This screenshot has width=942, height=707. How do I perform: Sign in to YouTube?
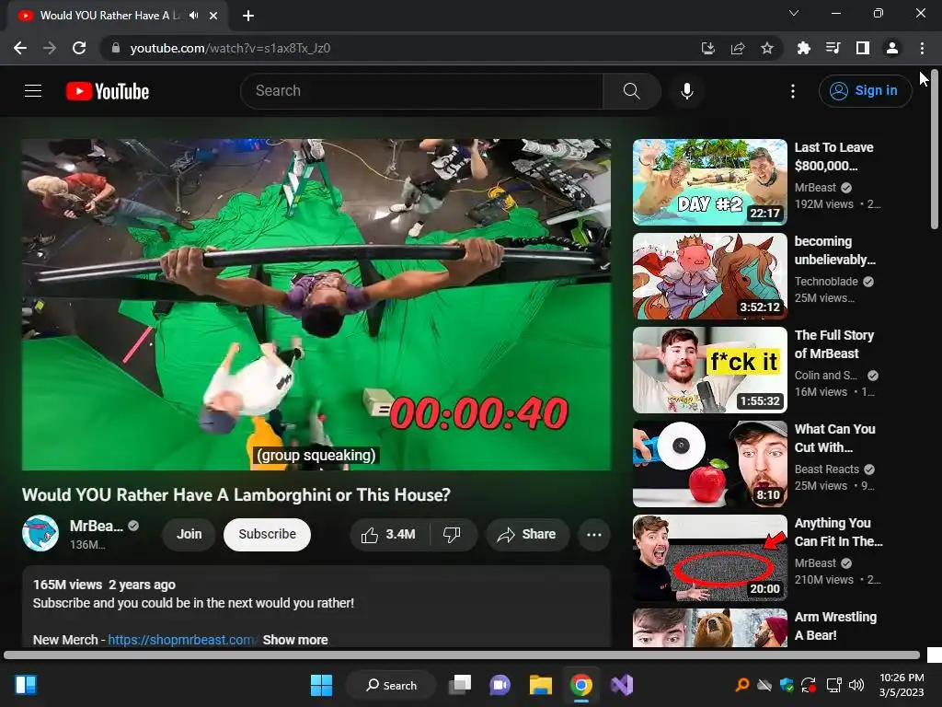tap(865, 91)
